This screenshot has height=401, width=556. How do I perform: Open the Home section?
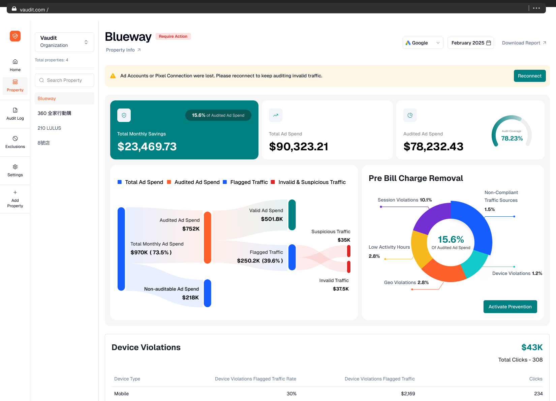(x=15, y=65)
